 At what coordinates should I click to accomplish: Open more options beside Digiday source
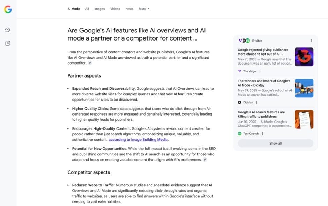tap(256, 102)
